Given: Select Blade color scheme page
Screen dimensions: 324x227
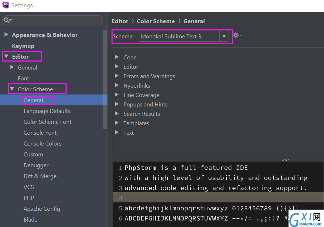Looking at the screenshot, I should click(30, 219).
